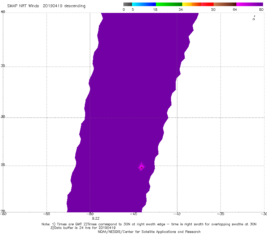The height and width of the screenshot is (234, 267).
Task: Click the '30' latitude label on the left axis
Action: tap(3, 117)
